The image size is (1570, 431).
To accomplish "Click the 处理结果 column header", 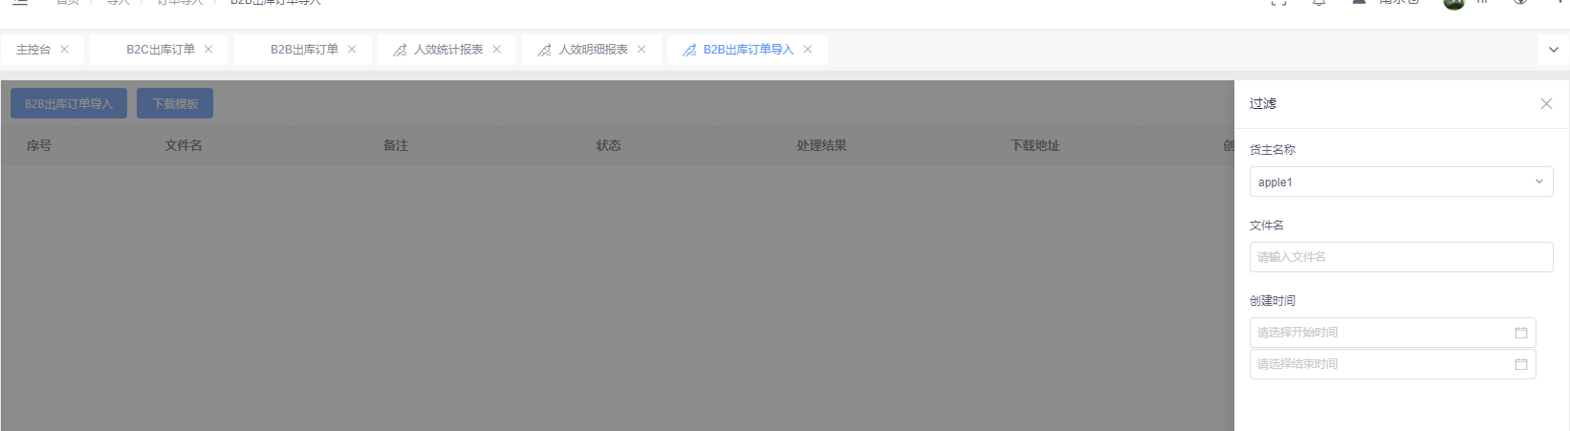I will (822, 145).
